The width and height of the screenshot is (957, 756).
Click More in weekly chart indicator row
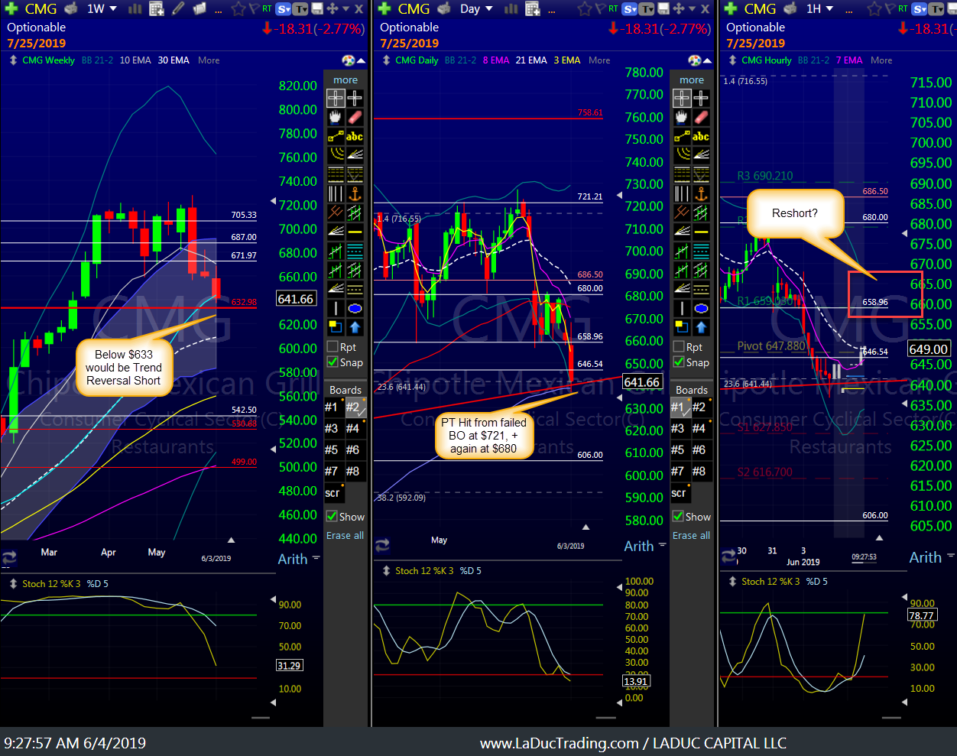209,60
